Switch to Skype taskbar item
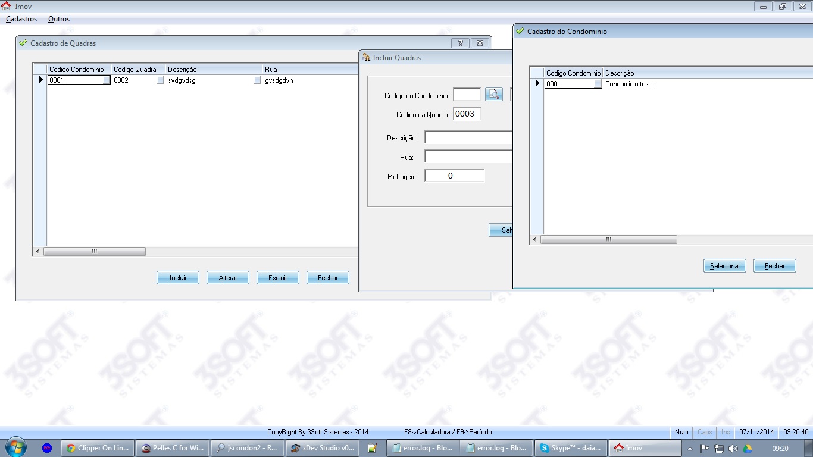Screen dimensions: 813x457 click(572, 448)
